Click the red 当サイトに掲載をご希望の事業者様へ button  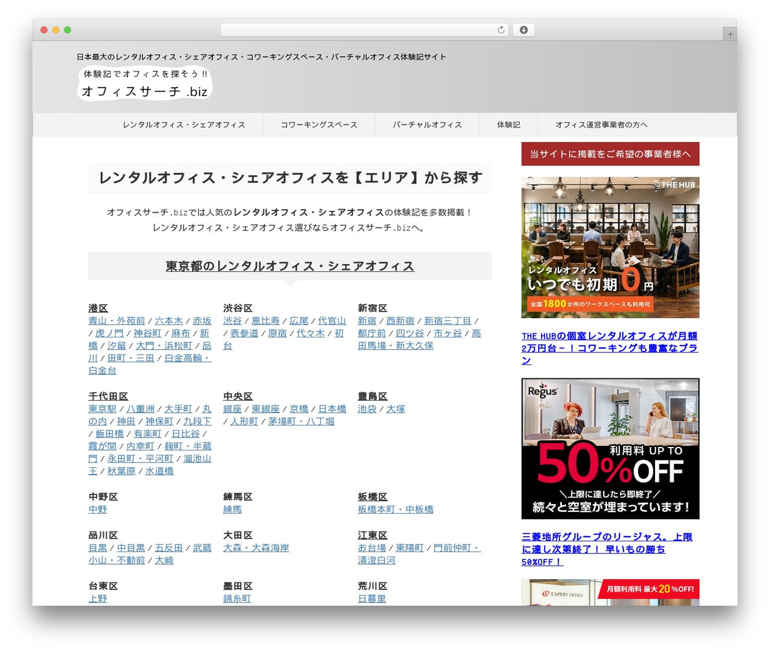[x=611, y=154]
